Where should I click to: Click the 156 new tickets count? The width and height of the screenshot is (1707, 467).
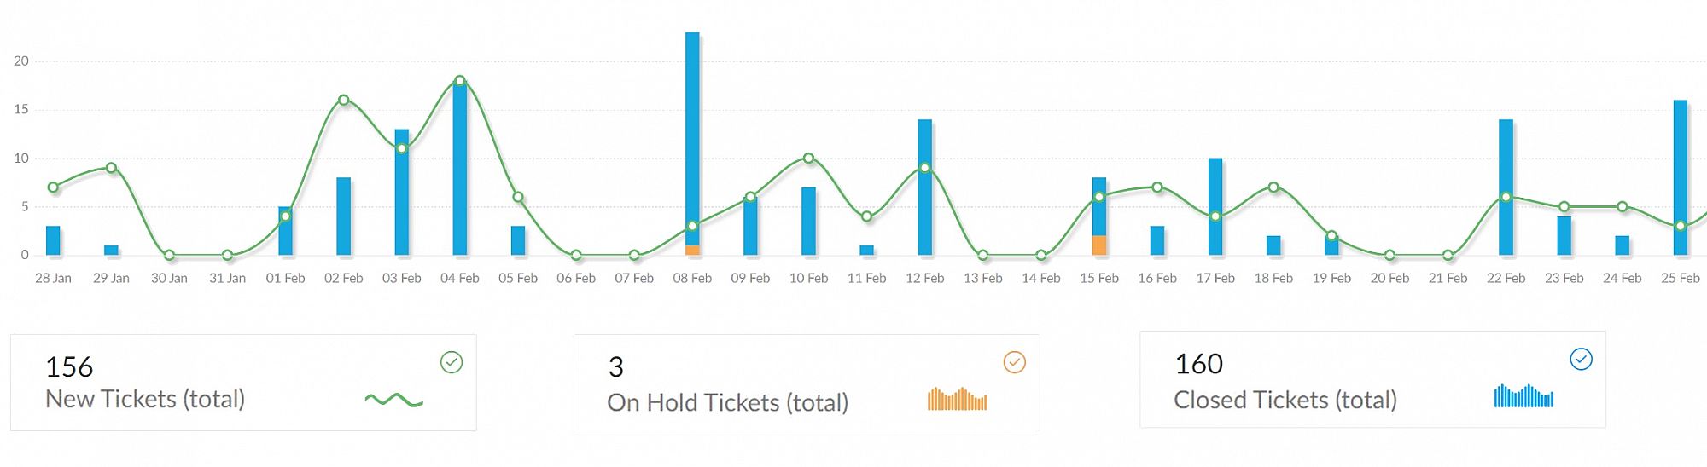[x=69, y=367]
